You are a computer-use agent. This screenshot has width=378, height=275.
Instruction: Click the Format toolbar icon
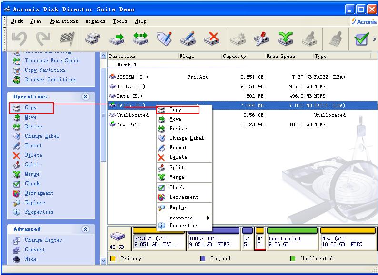[x=188, y=38]
